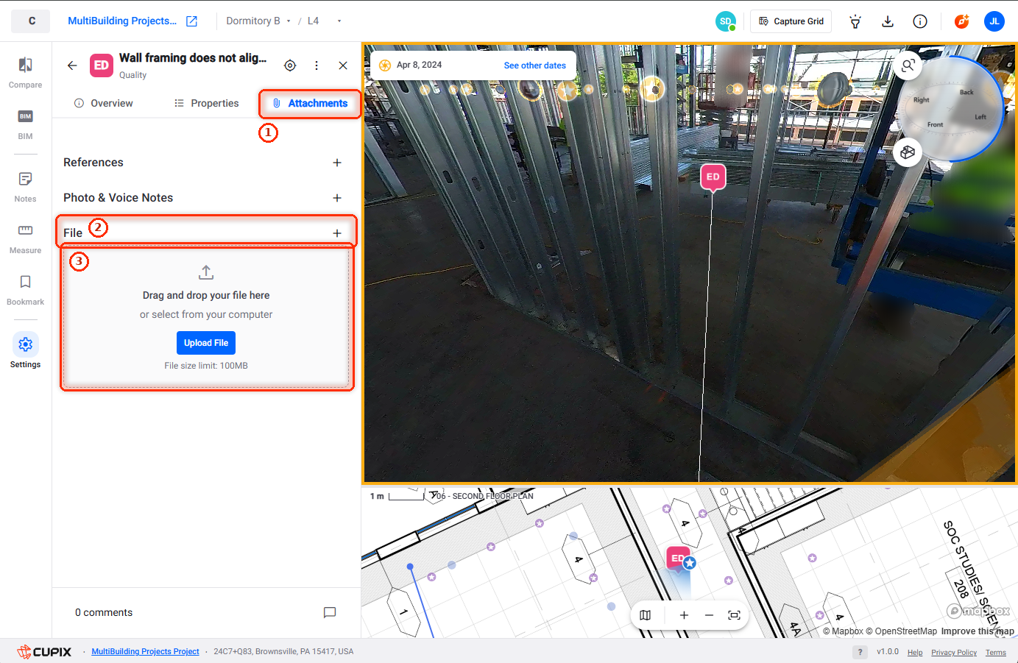Click the Privacy Policy link

[x=954, y=653]
